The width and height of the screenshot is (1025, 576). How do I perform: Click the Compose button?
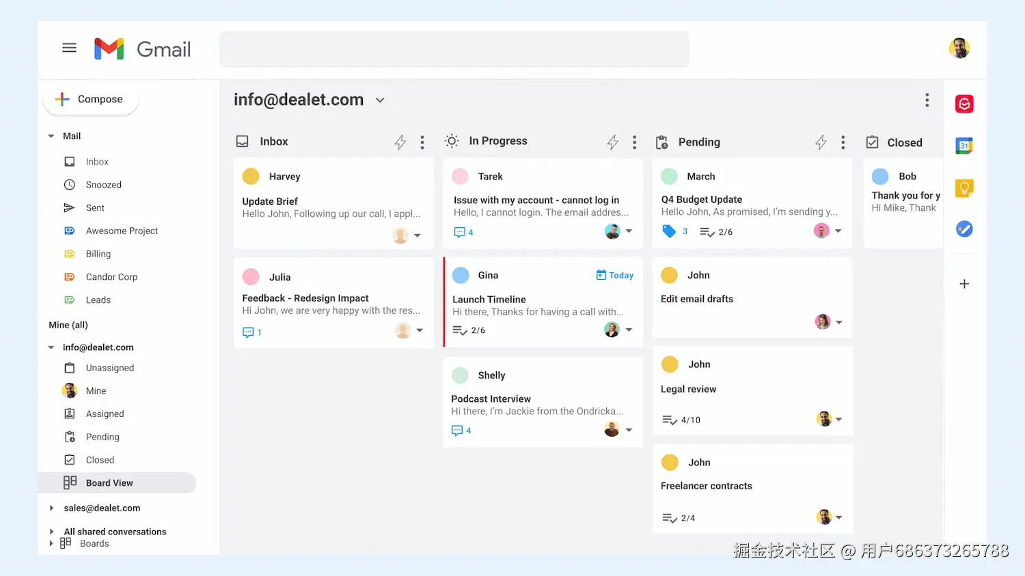(x=91, y=100)
